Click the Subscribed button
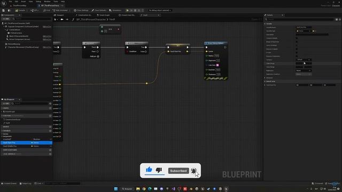 [x=178, y=171]
